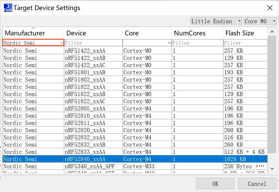Open the Core #0 dropdown
This screenshot has width=279, height=192.
point(260,21)
